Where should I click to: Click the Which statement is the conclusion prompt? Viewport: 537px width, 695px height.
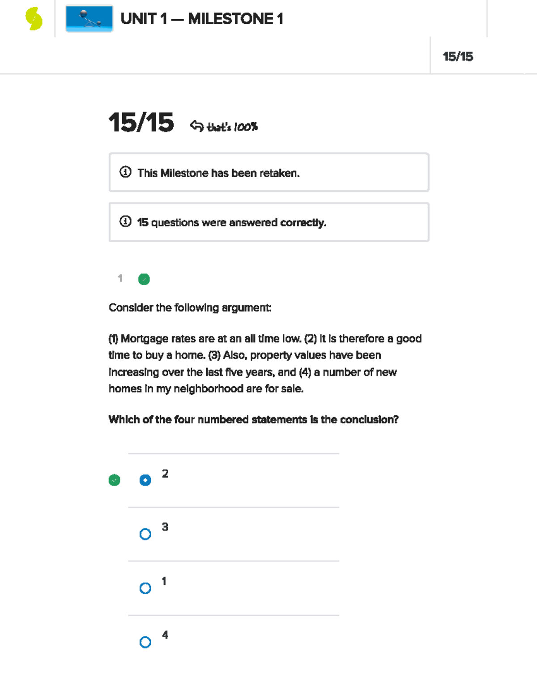pos(253,420)
